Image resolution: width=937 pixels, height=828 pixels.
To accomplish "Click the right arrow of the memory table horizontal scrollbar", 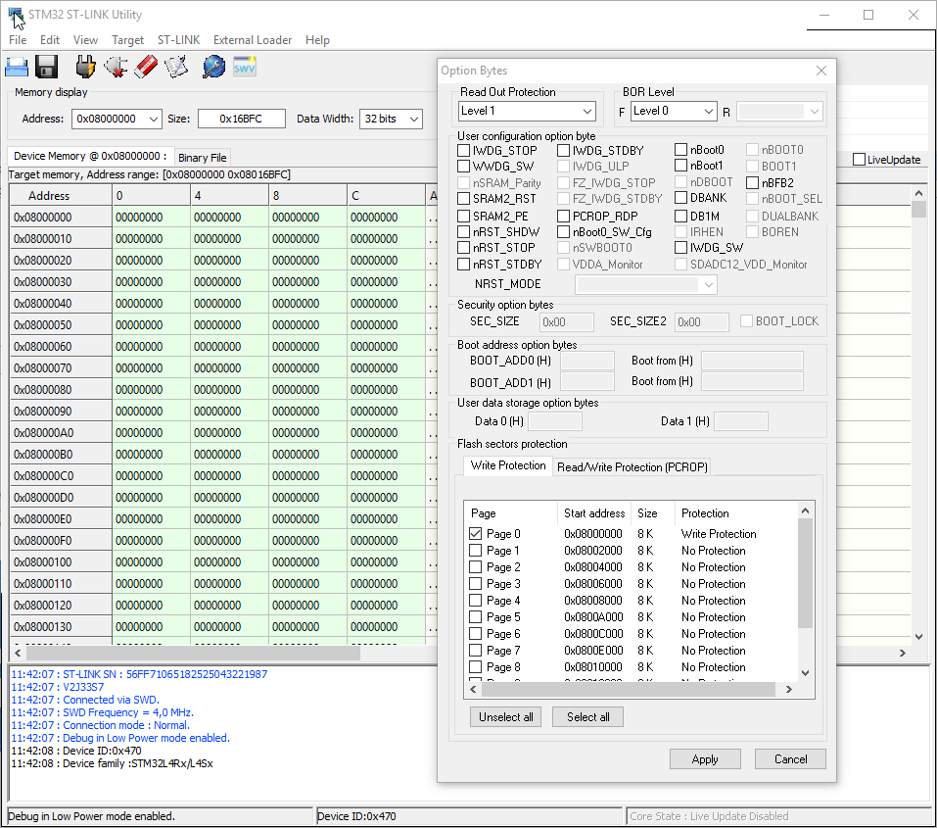I will 903,653.
